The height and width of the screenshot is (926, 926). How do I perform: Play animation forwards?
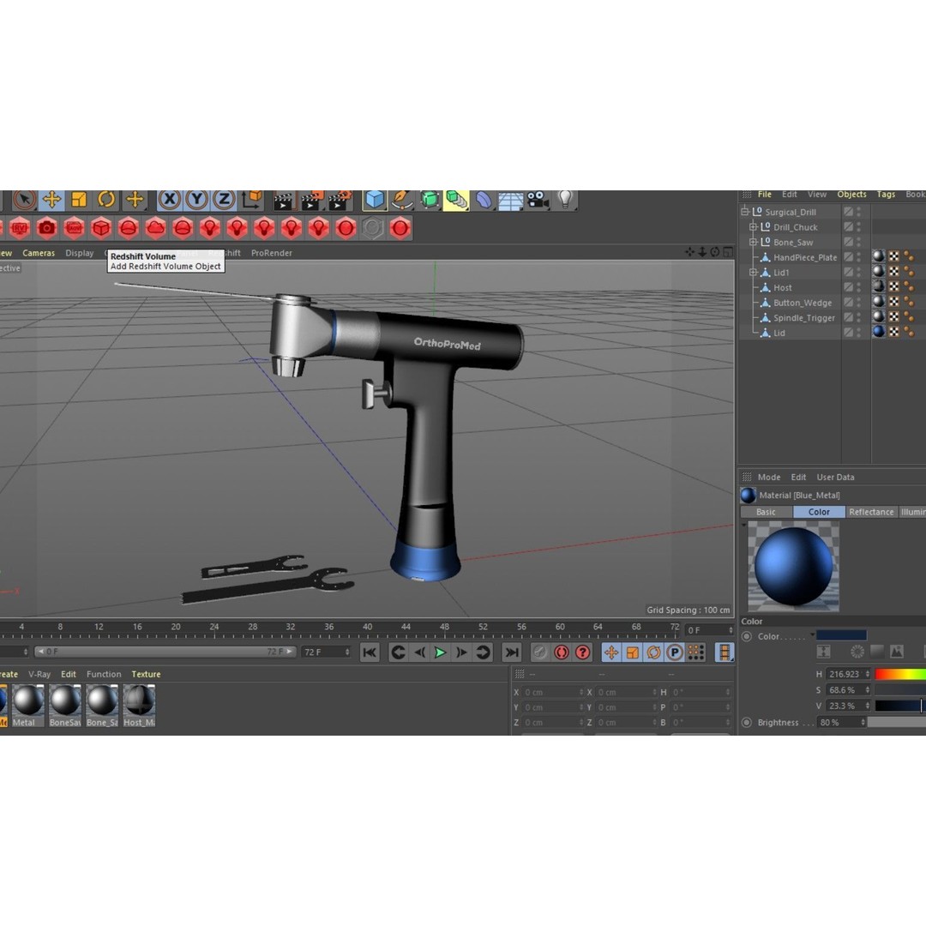point(440,652)
